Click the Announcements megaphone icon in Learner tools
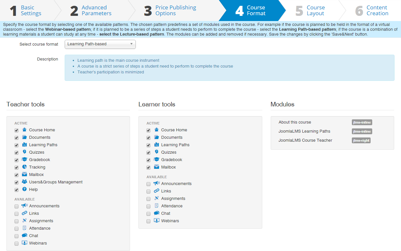The width and height of the screenshot is (401, 251). click(x=157, y=183)
